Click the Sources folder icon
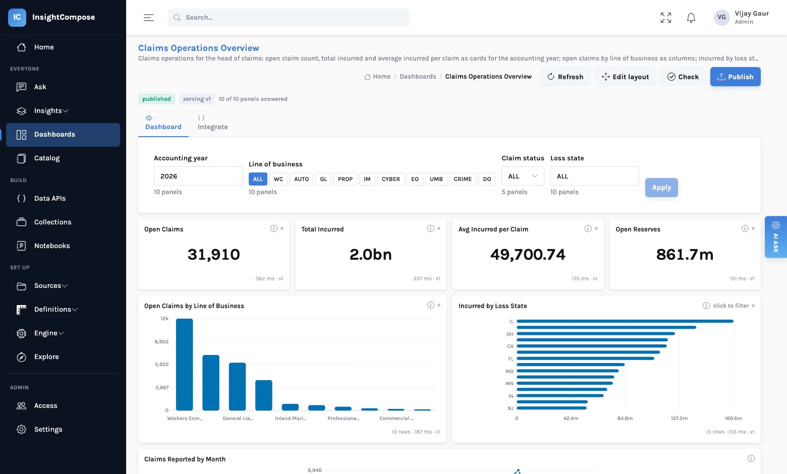This screenshot has height=474, width=787. pos(21,285)
